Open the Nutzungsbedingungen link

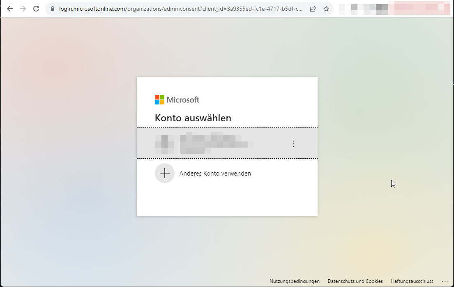[x=294, y=281]
